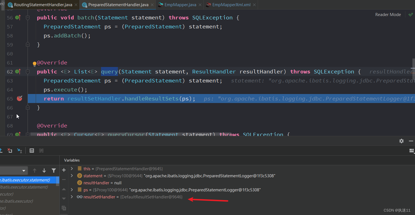Image resolution: width=415 pixels, height=215 pixels.
Task: Close the EmpMapper.java tab
Action: tap(200, 5)
